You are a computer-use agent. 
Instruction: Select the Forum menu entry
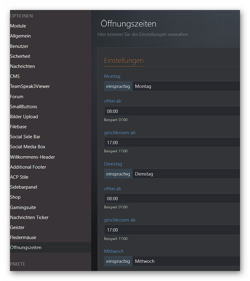point(17,97)
